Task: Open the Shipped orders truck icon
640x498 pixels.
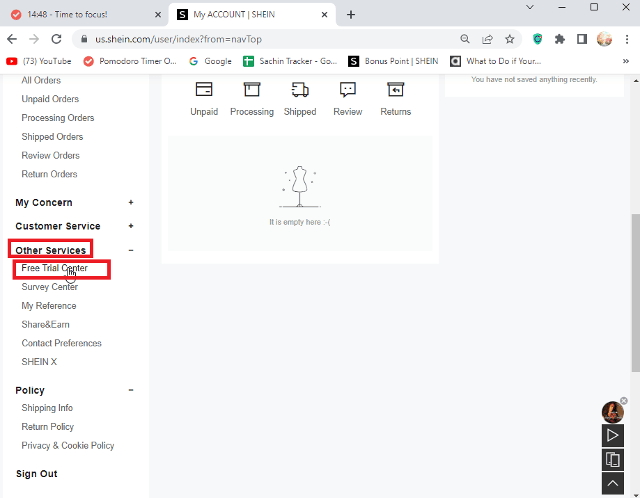Action: point(300,90)
